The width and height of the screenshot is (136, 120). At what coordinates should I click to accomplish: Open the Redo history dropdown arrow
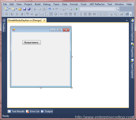coord(60,9)
